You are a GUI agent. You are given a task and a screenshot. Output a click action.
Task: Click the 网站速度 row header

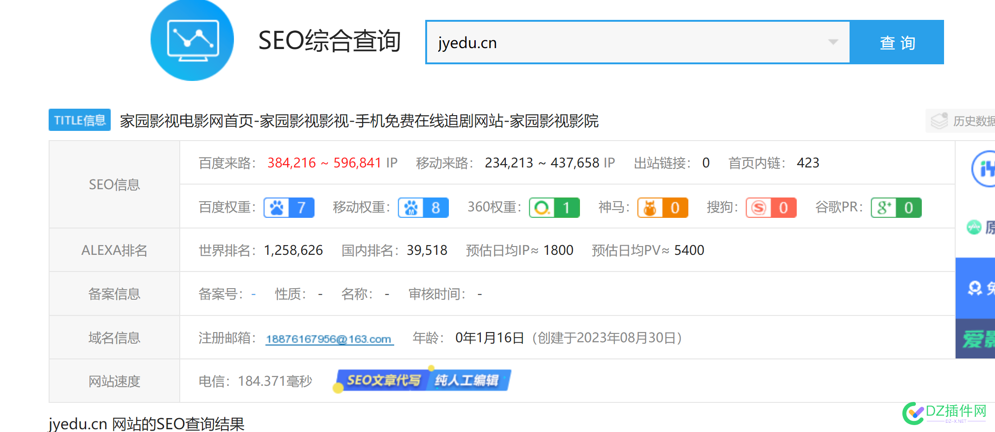click(x=114, y=381)
